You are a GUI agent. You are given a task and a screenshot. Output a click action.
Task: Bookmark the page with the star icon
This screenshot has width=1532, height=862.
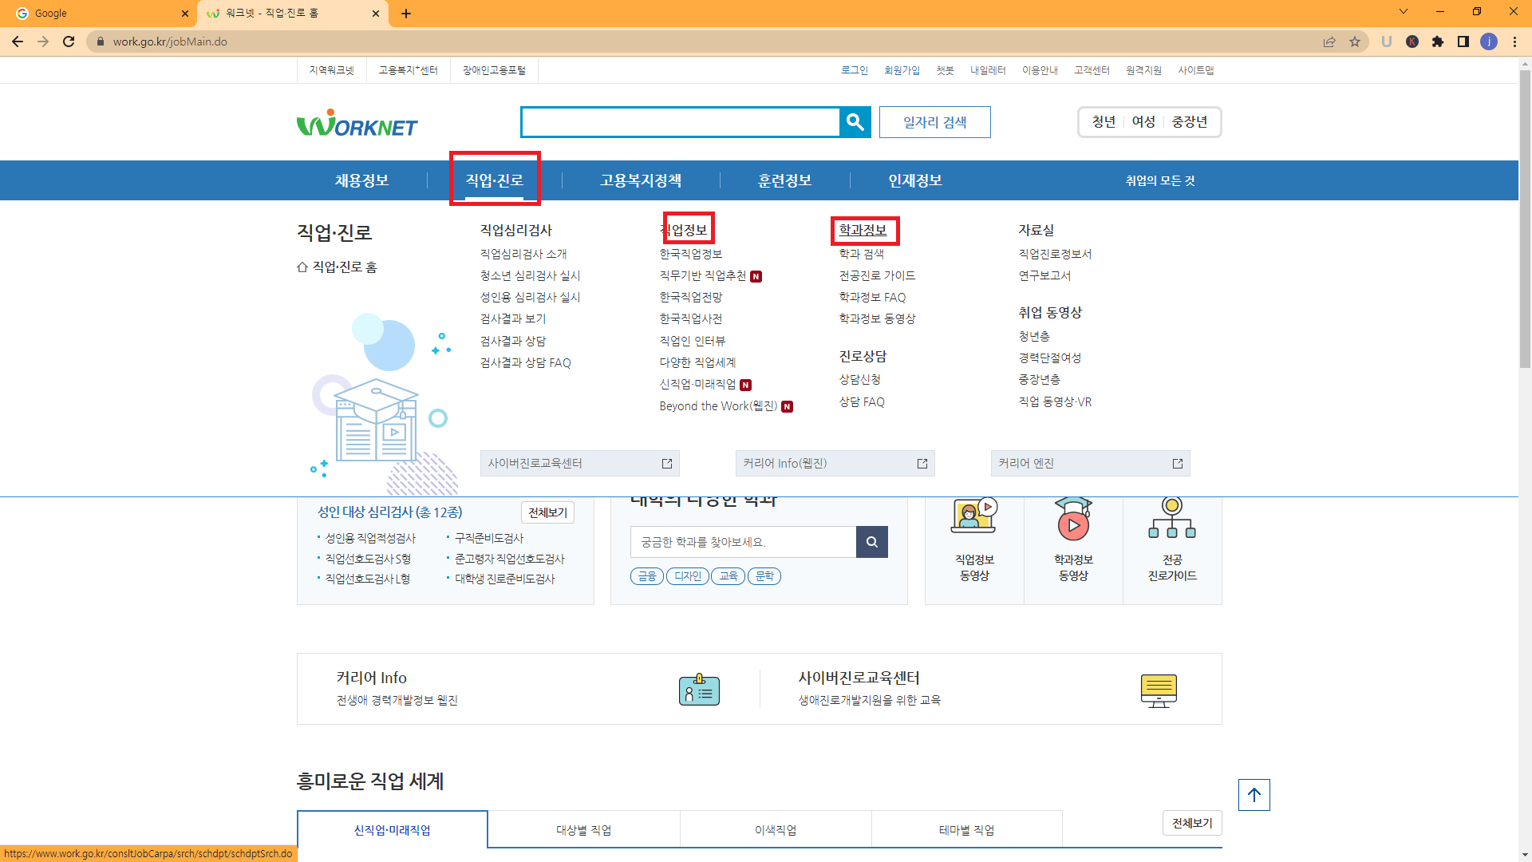pyautogui.click(x=1355, y=42)
